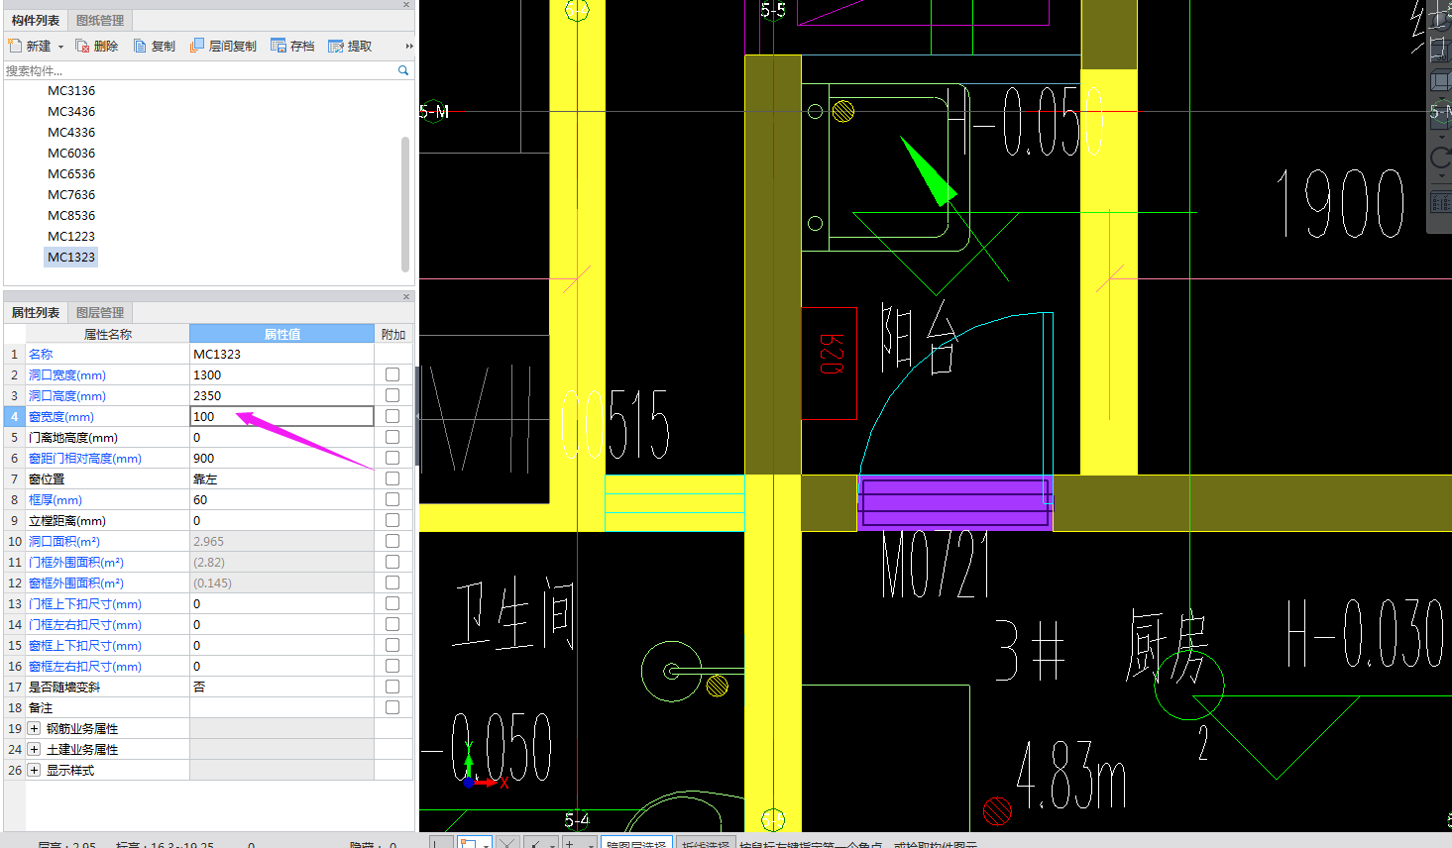
Task: Toggle 附加 checkbox for 窗宽度 row
Action: click(392, 416)
